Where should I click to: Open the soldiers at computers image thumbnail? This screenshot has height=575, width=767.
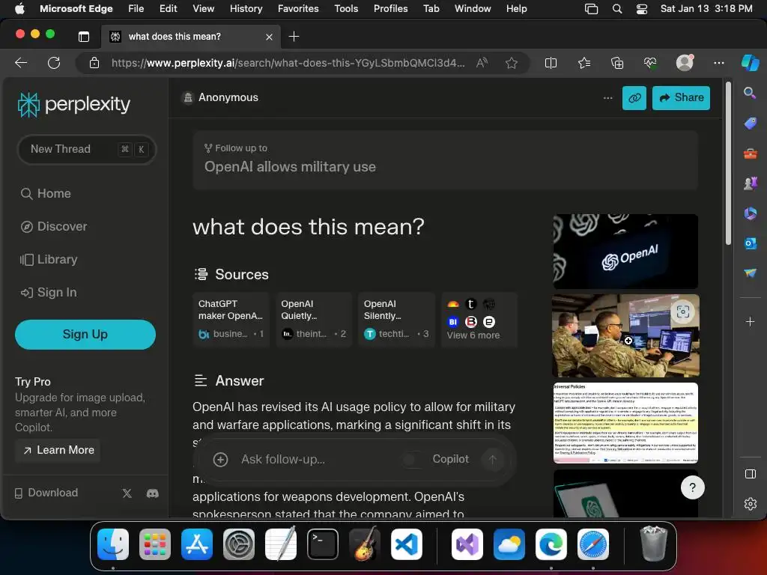[625, 335]
